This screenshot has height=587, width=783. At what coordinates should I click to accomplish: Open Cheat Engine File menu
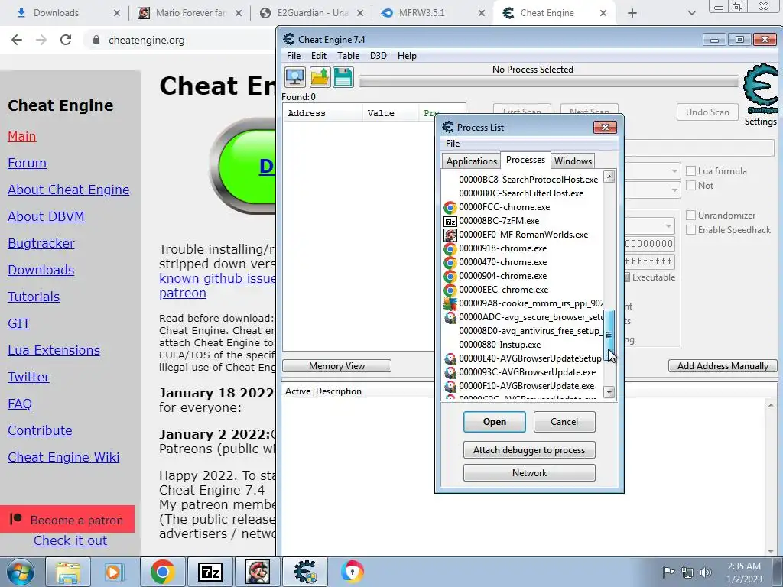coord(294,55)
